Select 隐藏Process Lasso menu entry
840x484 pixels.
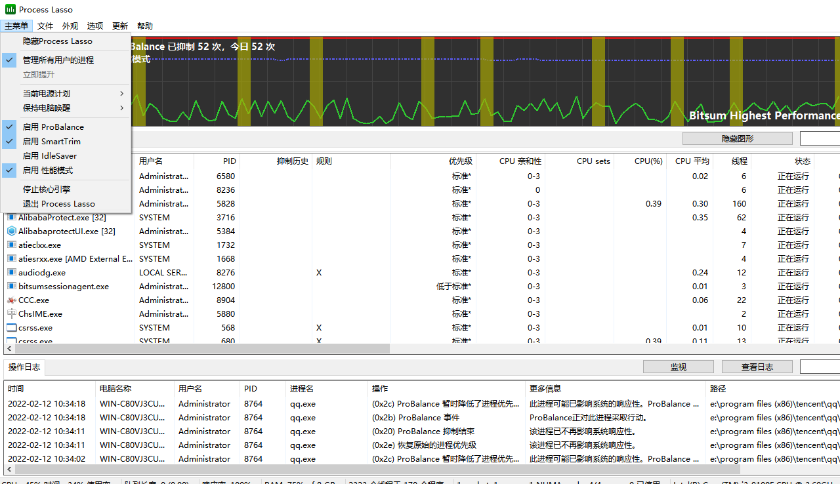click(66, 41)
